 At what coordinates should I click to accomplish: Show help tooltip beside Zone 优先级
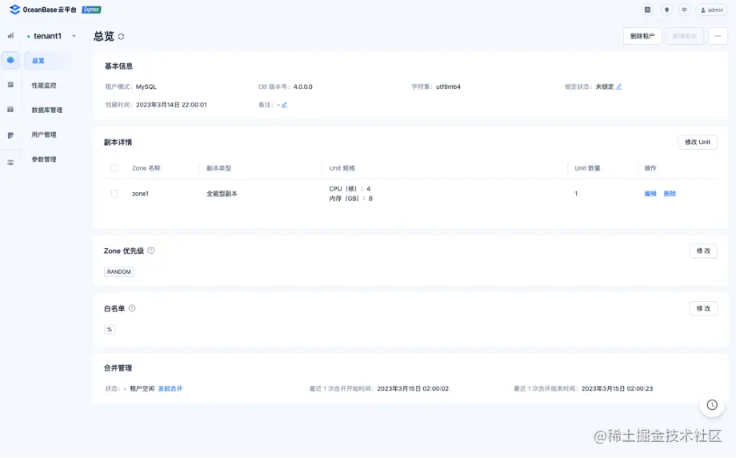(151, 251)
